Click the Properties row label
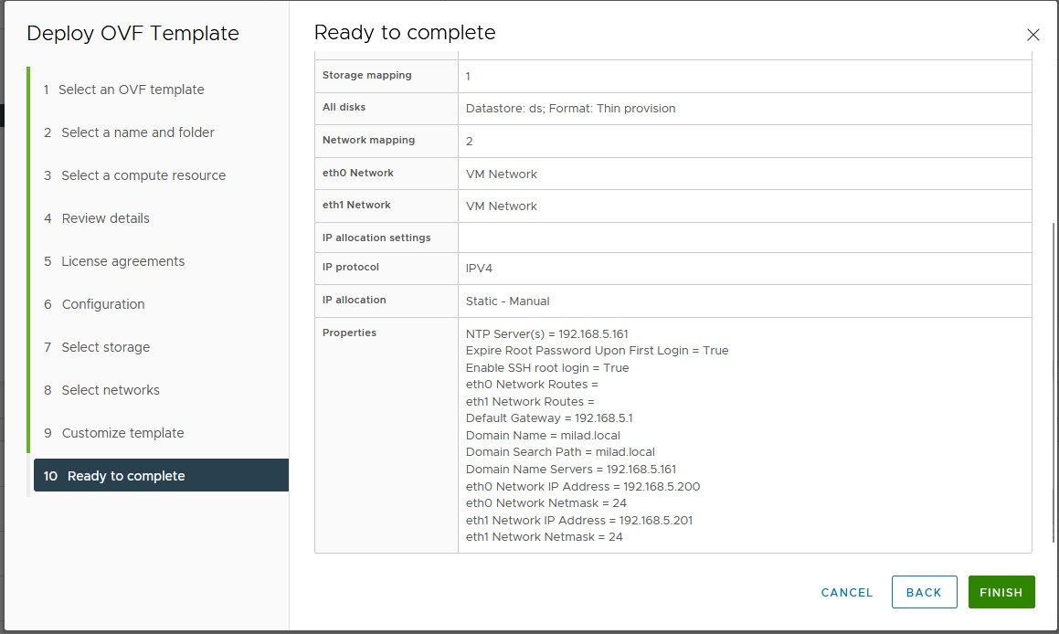The image size is (1059, 634). point(349,333)
